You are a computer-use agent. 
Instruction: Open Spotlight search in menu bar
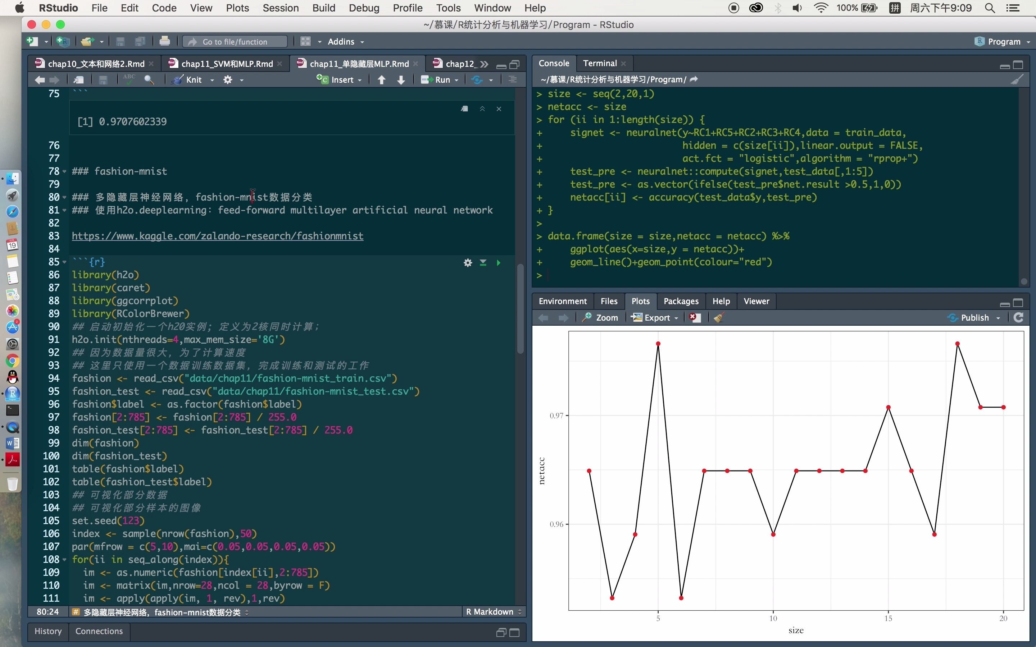click(990, 8)
